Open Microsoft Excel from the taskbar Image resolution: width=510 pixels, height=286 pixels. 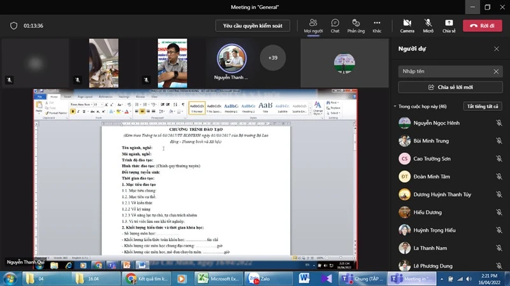218,278
